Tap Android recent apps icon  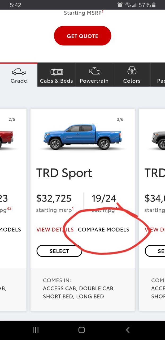click(x=36, y=330)
